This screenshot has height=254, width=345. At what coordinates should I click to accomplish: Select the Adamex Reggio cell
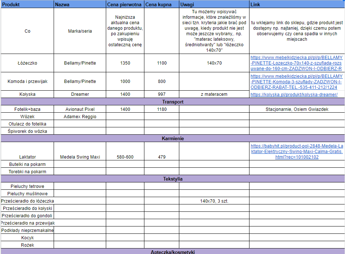tap(80, 116)
